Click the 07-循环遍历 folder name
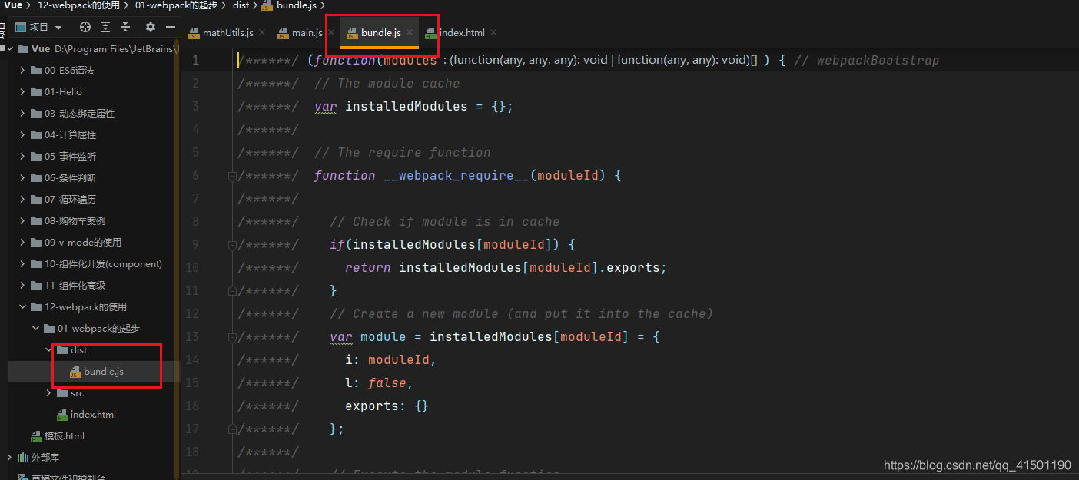 pyautogui.click(x=70, y=199)
